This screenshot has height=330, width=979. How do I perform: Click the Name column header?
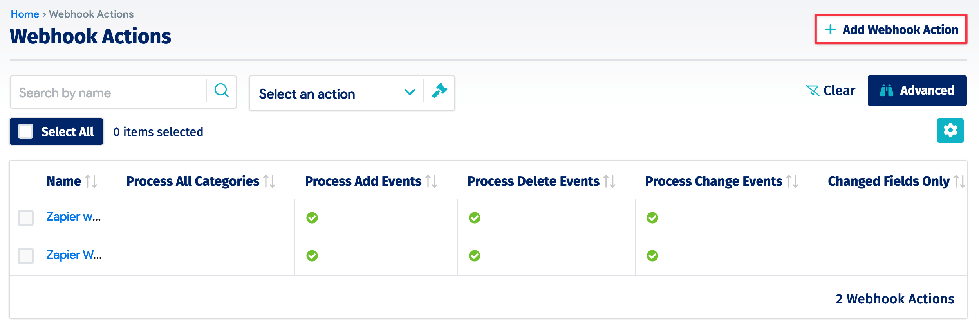[64, 181]
